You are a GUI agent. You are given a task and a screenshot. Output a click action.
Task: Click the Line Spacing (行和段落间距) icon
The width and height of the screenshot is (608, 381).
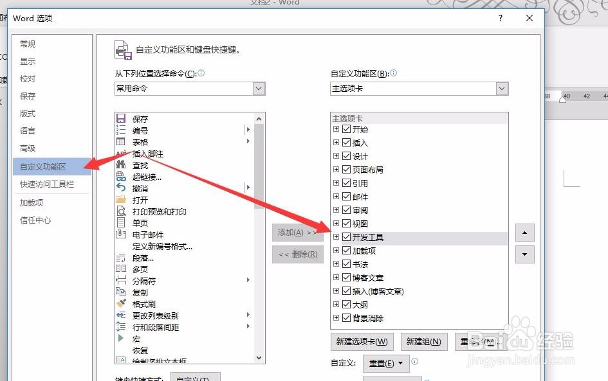[121, 326]
